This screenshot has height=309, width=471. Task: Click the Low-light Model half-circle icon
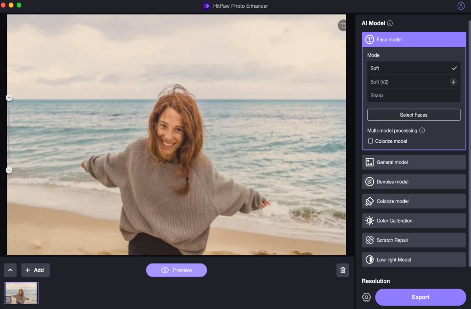point(369,260)
